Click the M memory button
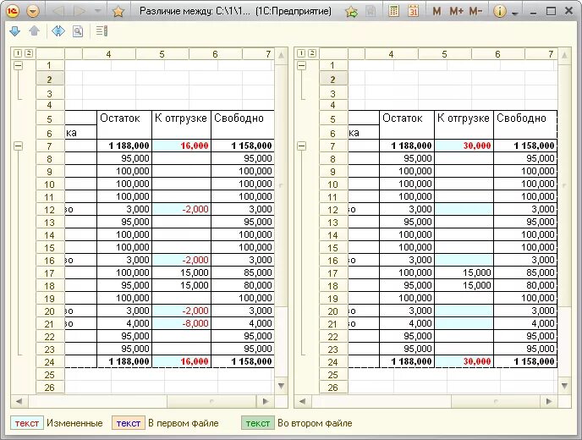This screenshot has height=440, width=582. pyautogui.click(x=436, y=11)
